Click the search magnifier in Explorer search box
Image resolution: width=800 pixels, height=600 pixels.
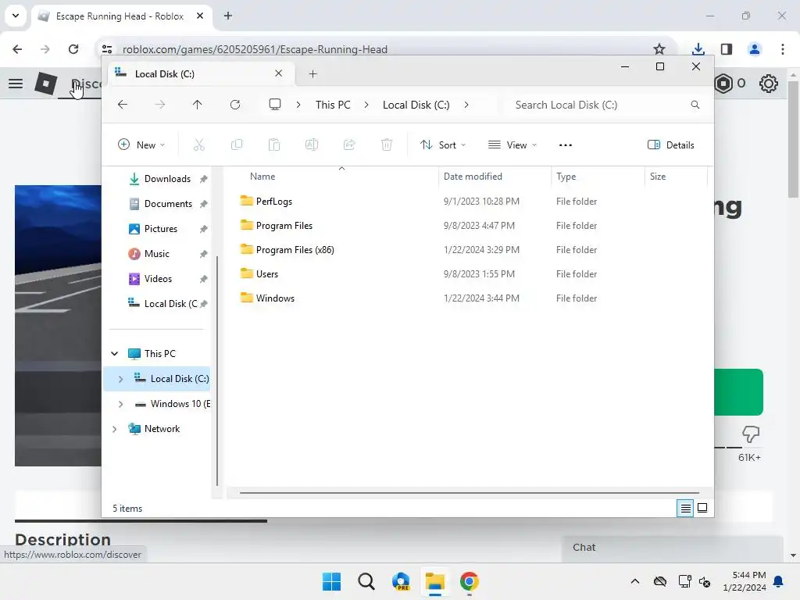click(x=695, y=105)
